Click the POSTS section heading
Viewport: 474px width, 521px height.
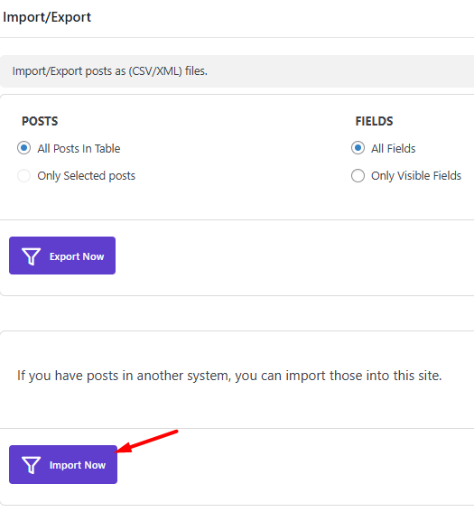[x=40, y=121]
